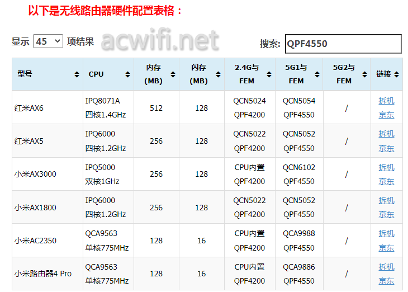Screen dimensions: 408x292
Task: Open 京东 link for 小米AX3000
Action: [386, 181]
